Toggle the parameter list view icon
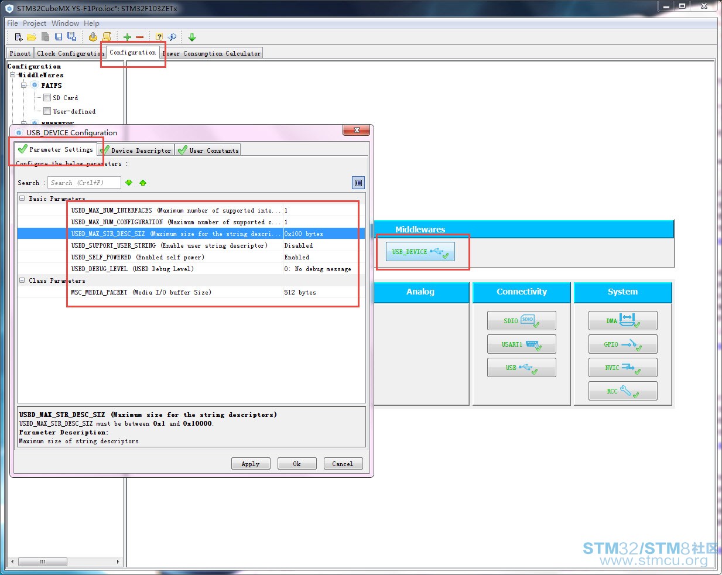The width and height of the screenshot is (722, 575). click(x=358, y=183)
